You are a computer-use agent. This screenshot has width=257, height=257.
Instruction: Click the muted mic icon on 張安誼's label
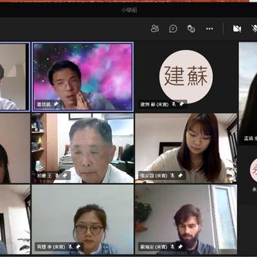coord(173,175)
